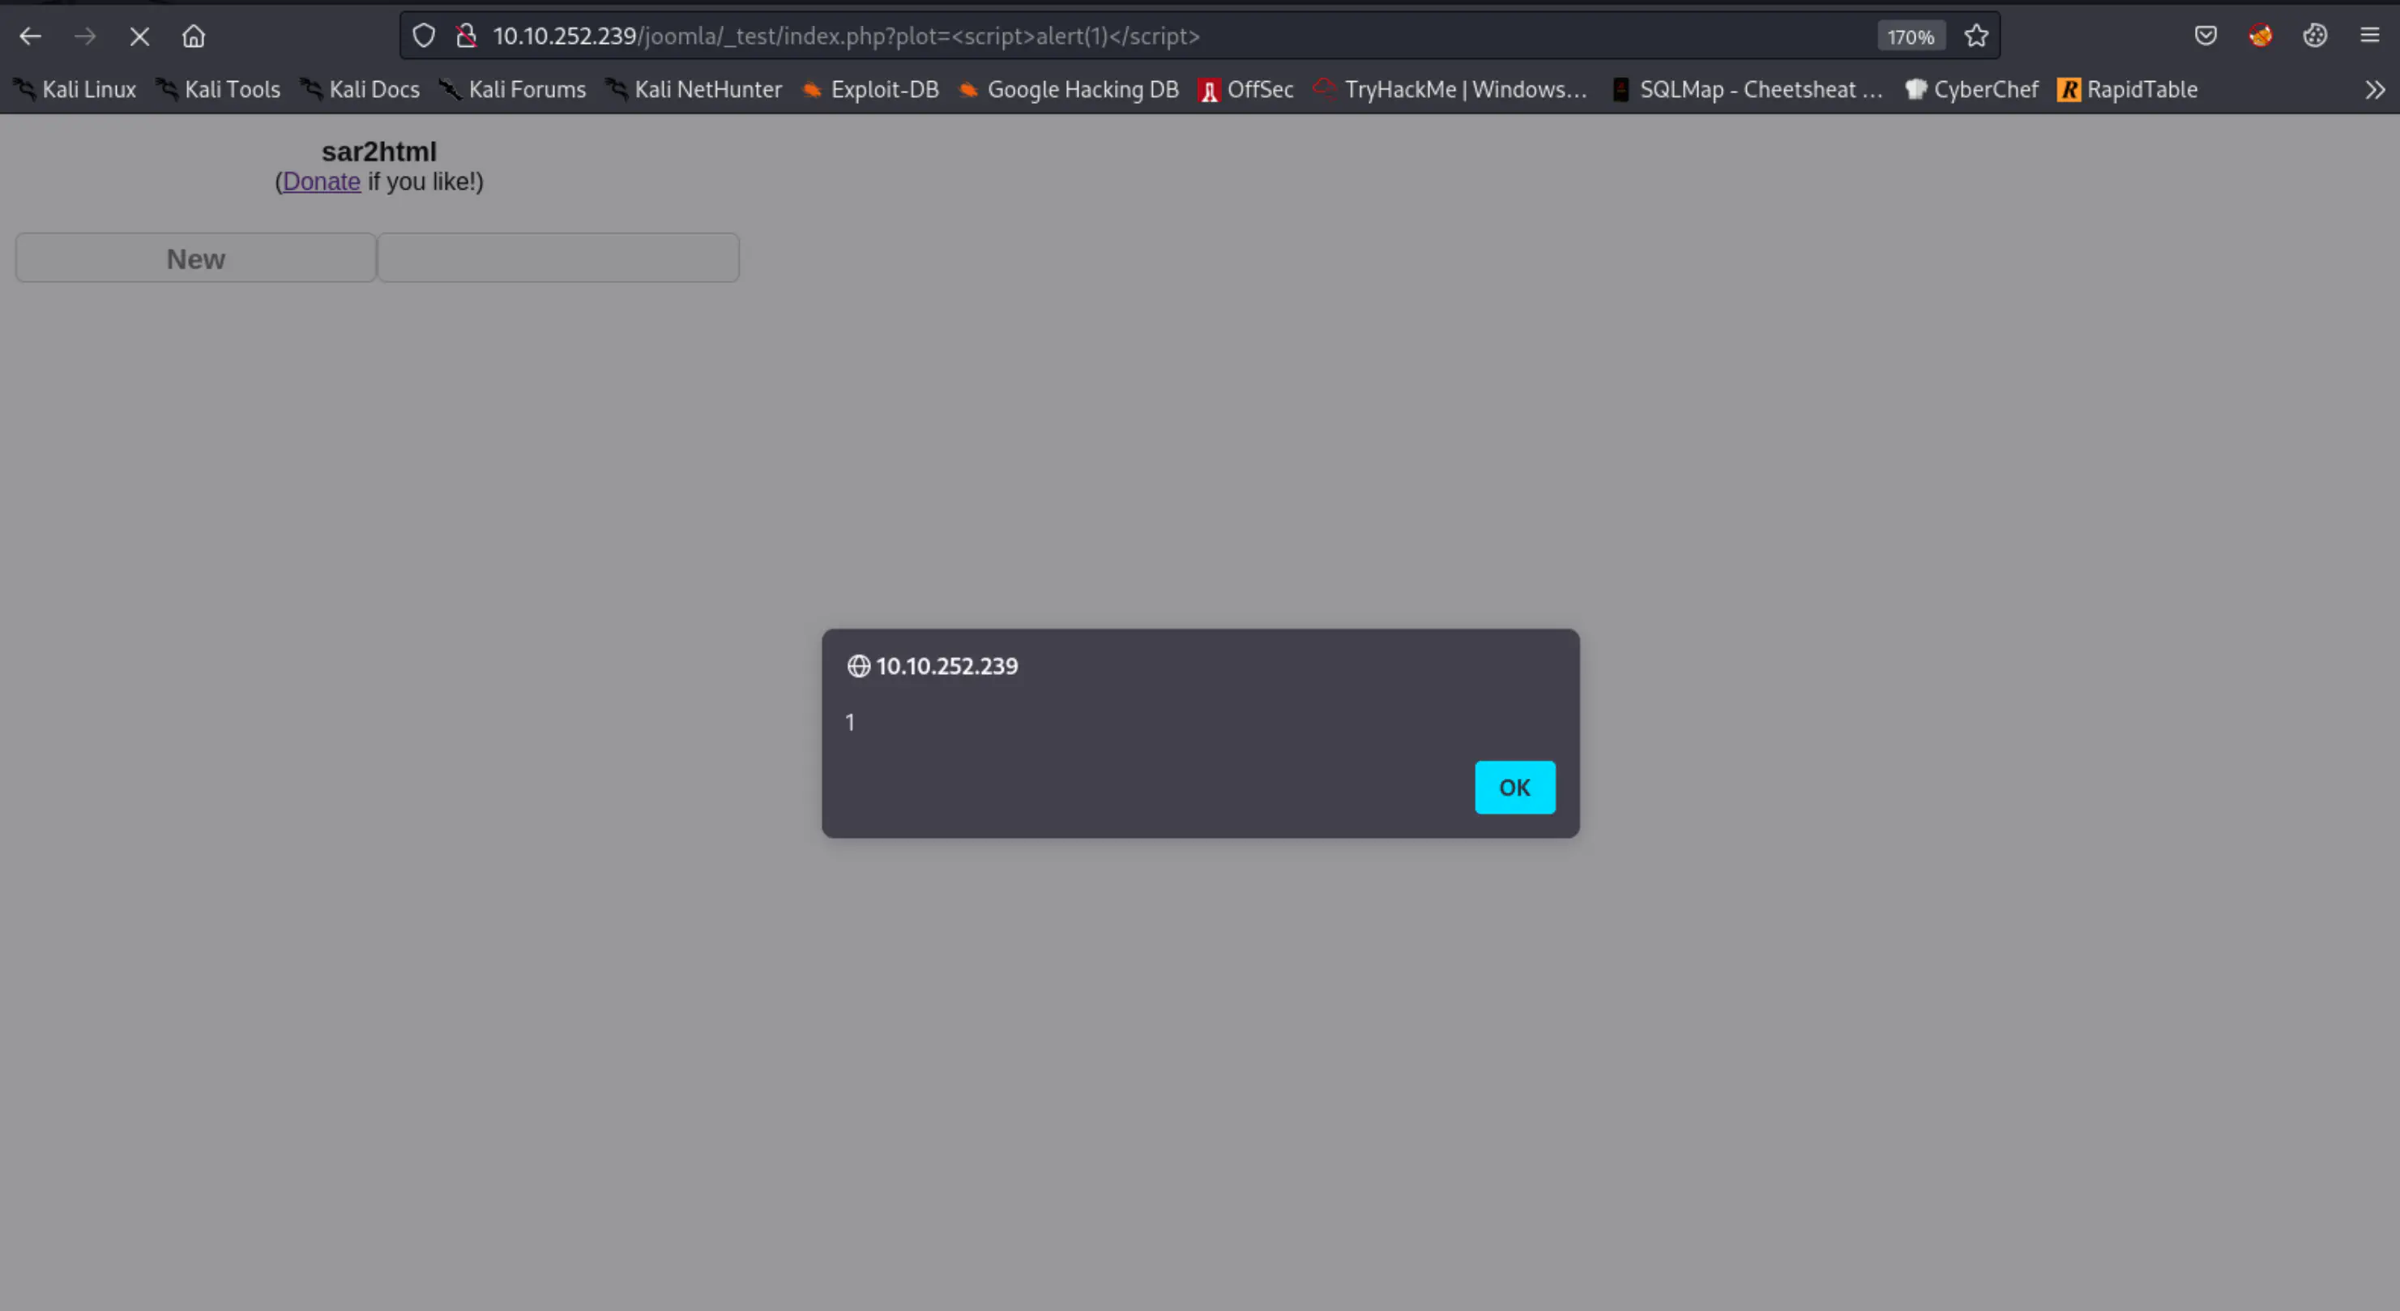
Task: Click OK in the alert dialog
Action: [1514, 788]
